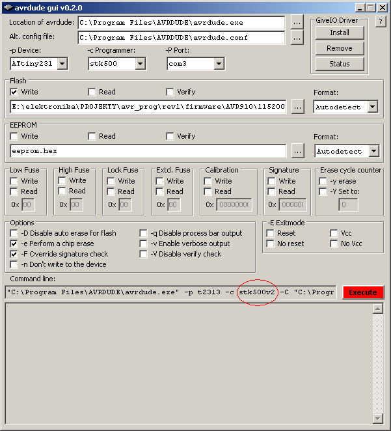Open the -p Device dropdown
391x431 pixels.
click(x=62, y=64)
